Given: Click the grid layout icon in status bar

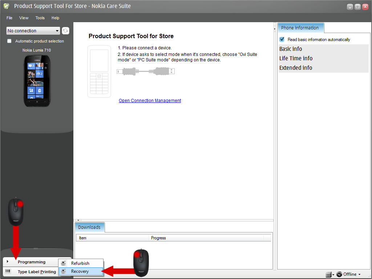Looking at the screenshot, I should [x=328, y=275].
